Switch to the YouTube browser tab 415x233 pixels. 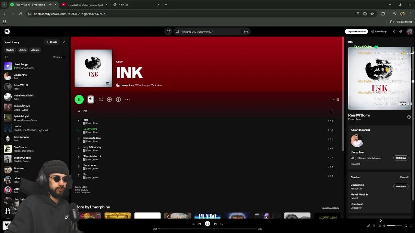[x=85, y=5]
